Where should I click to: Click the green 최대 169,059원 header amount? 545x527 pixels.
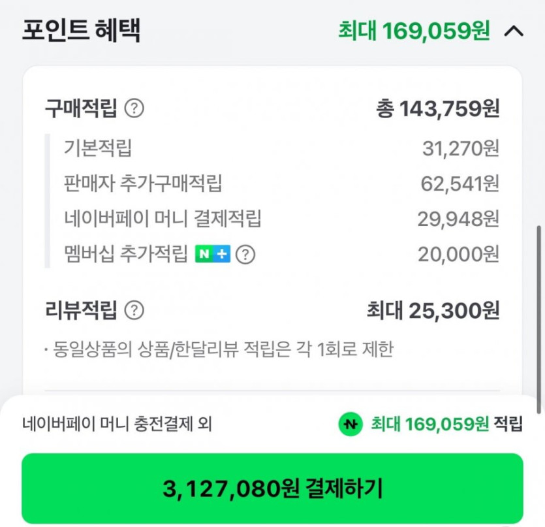click(x=414, y=31)
